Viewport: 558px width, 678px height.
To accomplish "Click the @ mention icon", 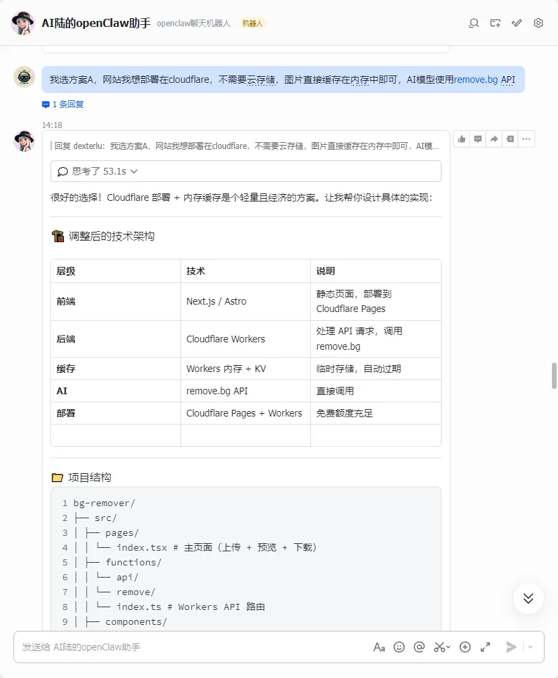I will 419,647.
